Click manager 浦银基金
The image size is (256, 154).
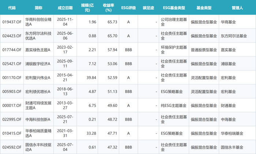point(228,64)
